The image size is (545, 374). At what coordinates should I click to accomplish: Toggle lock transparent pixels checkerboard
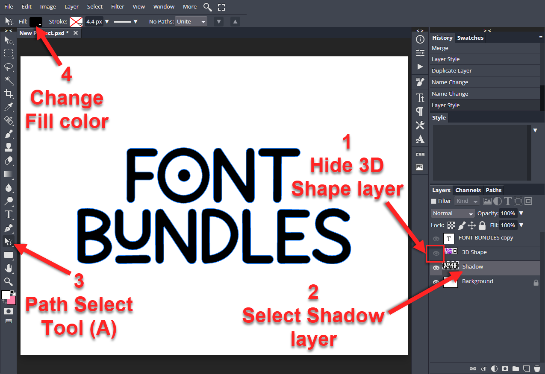click(x=451, y=225)
